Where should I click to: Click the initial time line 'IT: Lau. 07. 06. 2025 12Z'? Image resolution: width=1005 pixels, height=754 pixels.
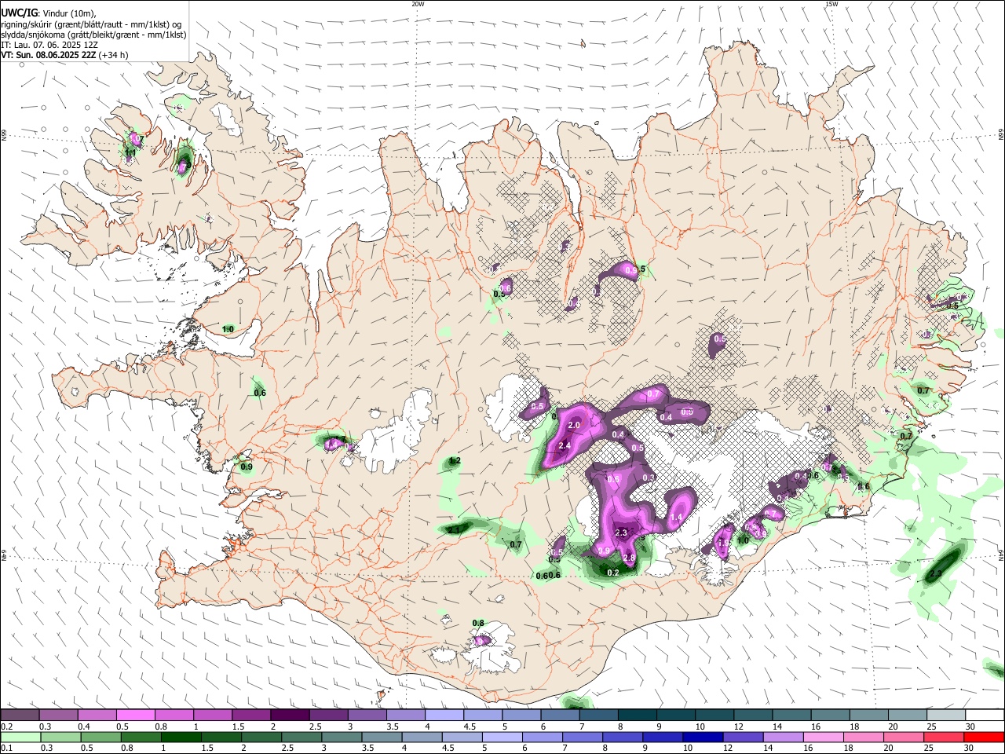(49, 45)
